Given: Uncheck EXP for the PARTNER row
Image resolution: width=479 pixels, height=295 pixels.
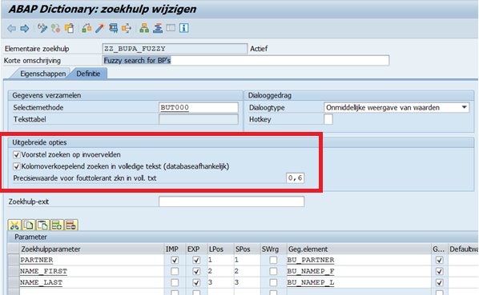Looking at the screenshot, I should click(196, 260).
